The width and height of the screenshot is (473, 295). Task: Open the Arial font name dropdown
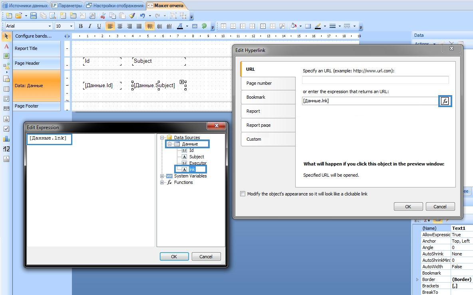tap(50, 26)
